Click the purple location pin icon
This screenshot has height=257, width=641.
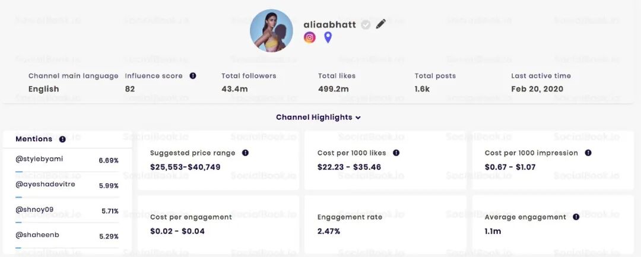[328, 37]
